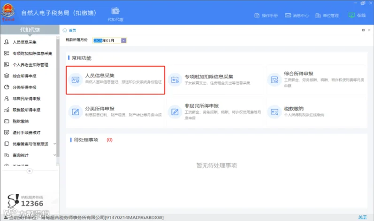Open the 人员信息采集 card title
The width and height of the screenshot is (374, 221).
(x=99, y=76)
